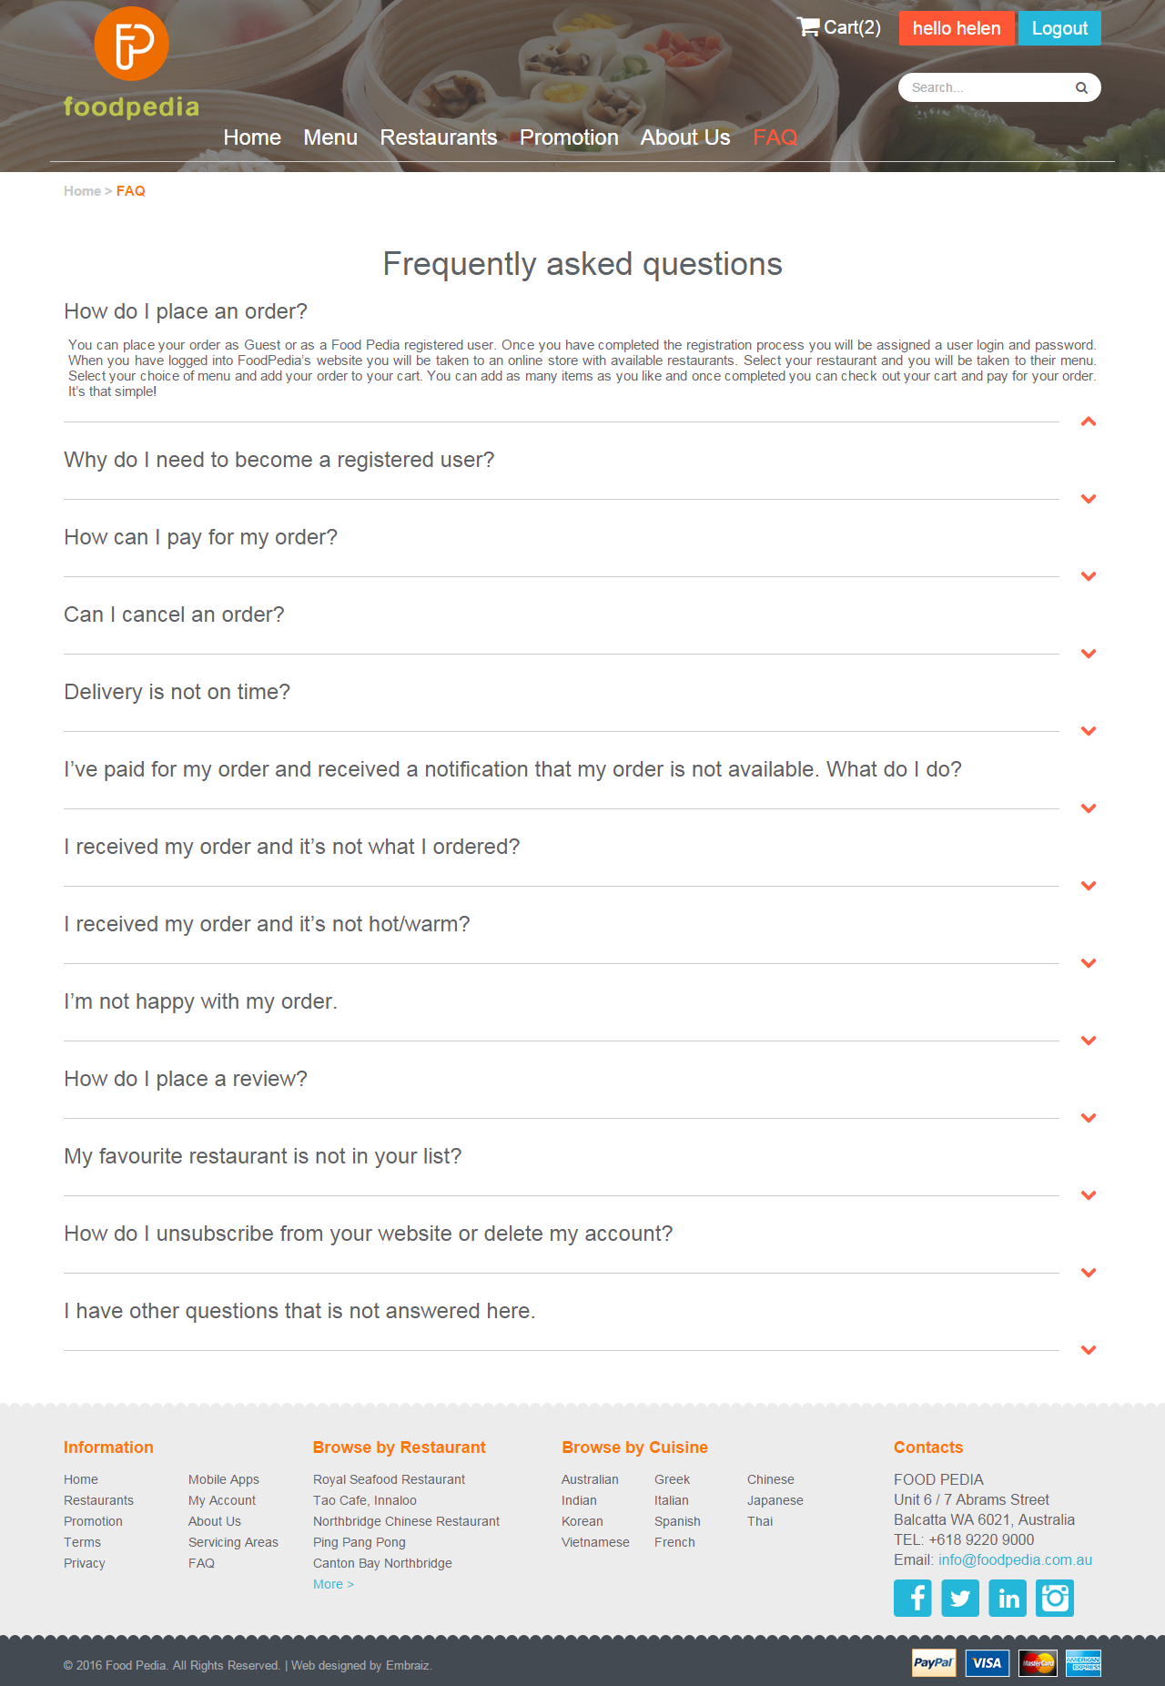
Task: Click the 'hello helen' account button
Action: coord(957,28)
